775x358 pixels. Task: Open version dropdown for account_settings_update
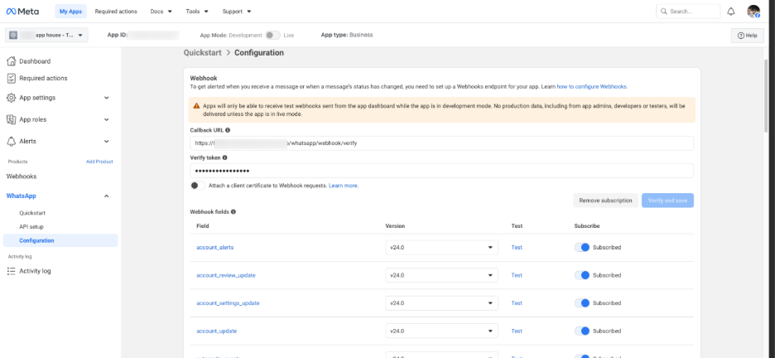(441, 303)
